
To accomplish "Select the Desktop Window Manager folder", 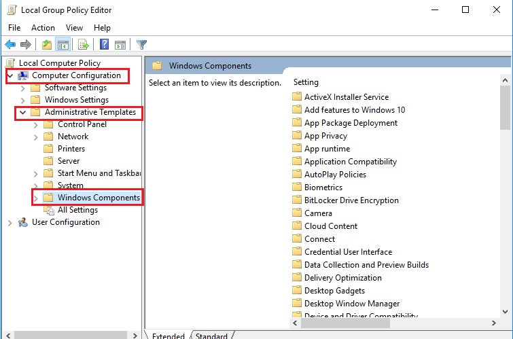I will pyautogui.click(x=351, y=304).
